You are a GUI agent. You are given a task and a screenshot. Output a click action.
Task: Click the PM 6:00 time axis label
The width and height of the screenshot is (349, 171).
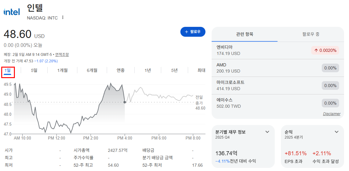(159, 138)
